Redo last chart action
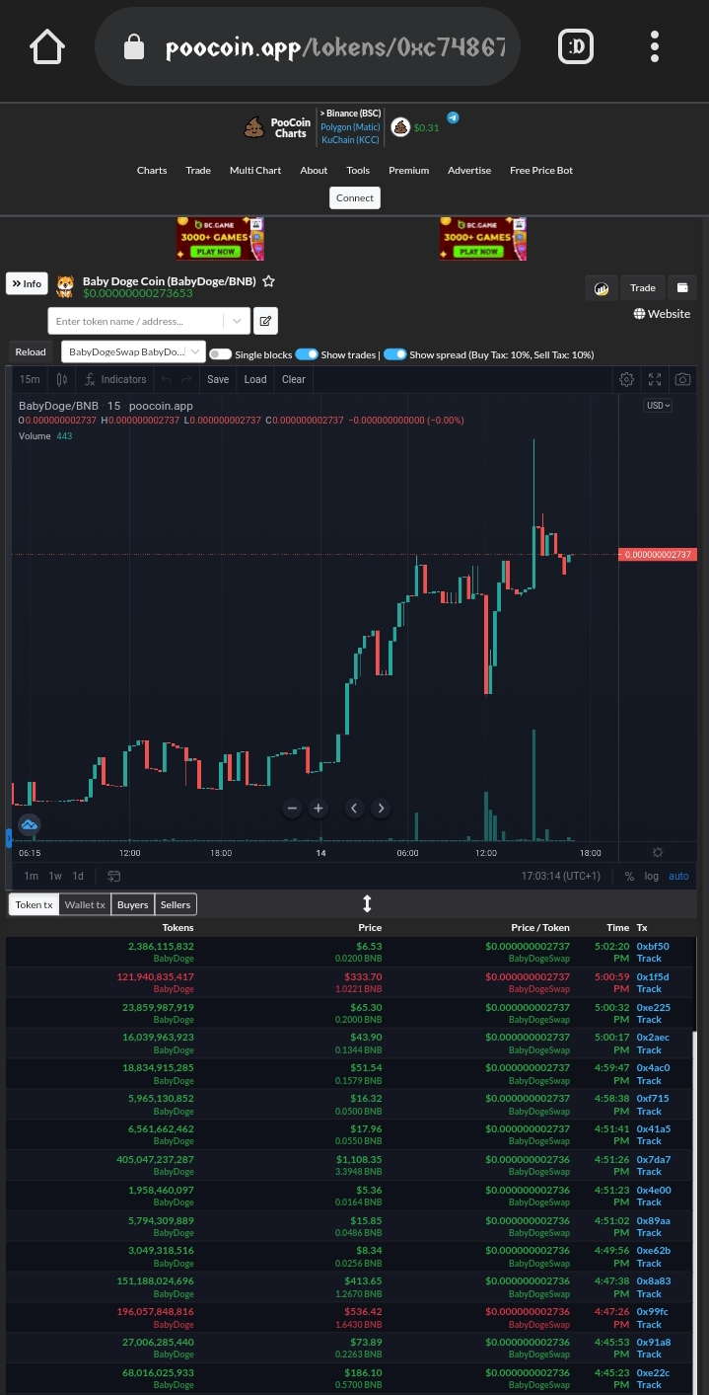Image resolution: width=709 pixels, height=1395 pixels. 186,379
